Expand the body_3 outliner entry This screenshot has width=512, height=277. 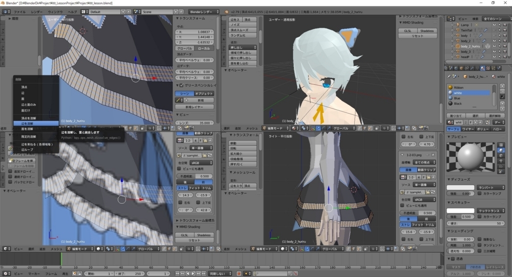[452, 51]
